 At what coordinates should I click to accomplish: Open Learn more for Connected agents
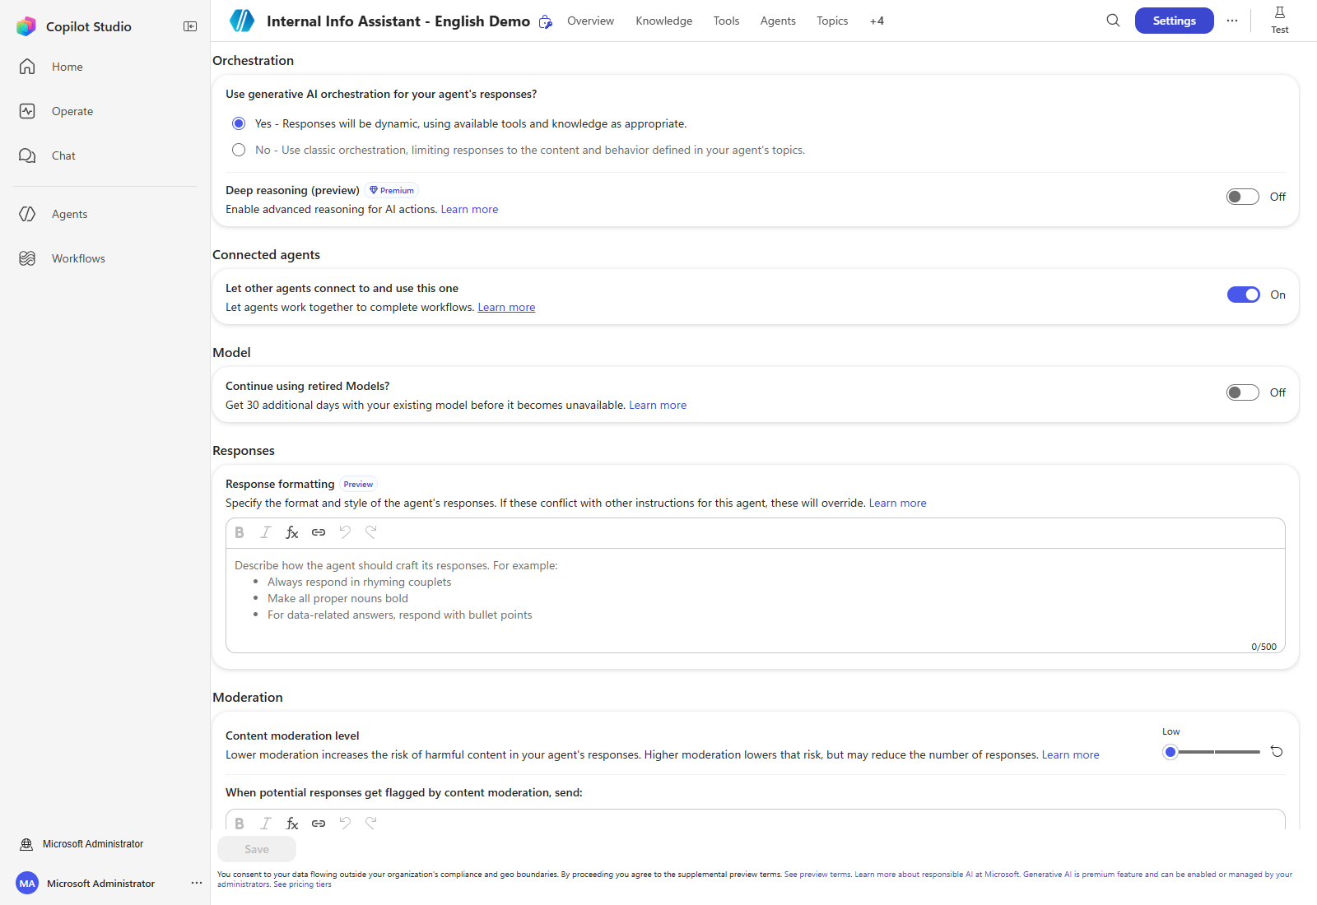tap(506, 307)
